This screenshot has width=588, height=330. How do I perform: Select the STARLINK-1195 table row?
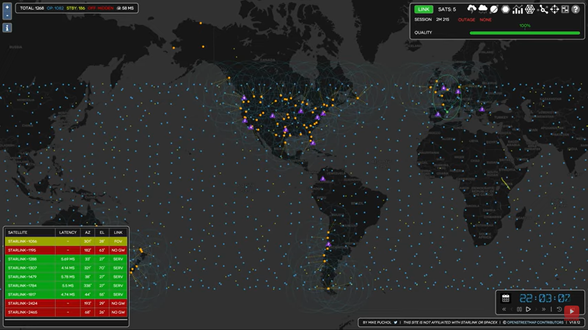pos(66,250)
